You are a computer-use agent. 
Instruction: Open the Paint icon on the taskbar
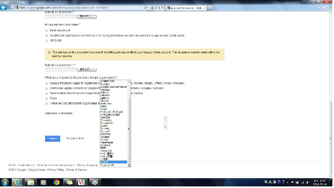[x=95, y=182]
